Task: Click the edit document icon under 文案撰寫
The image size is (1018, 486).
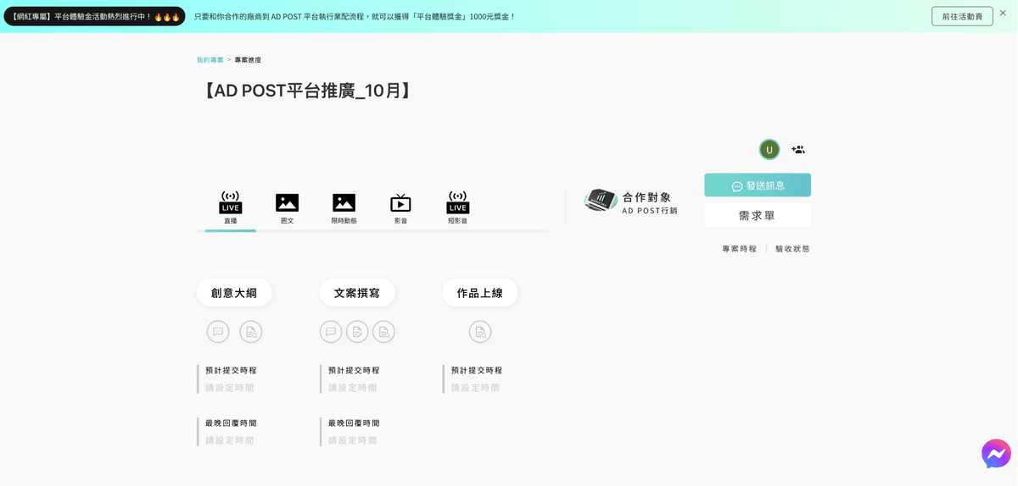Action: pos(357,332)
